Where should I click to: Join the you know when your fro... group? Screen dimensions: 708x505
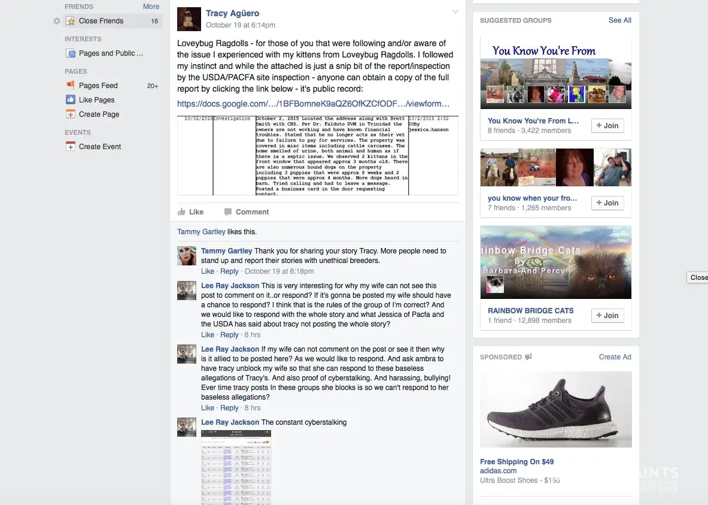tap(607, 202)
